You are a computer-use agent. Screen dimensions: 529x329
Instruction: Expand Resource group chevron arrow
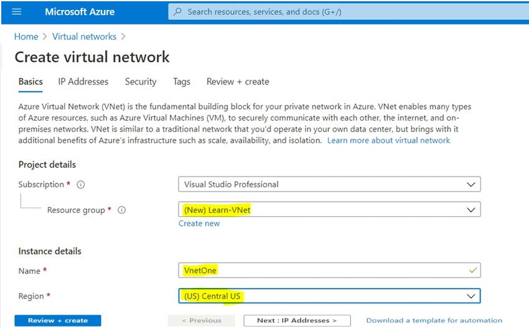tap(471, 210)
